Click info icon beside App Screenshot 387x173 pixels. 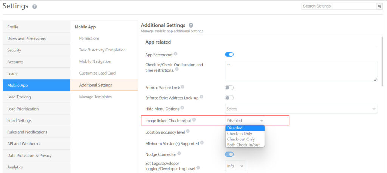click(x=175, y=53)
